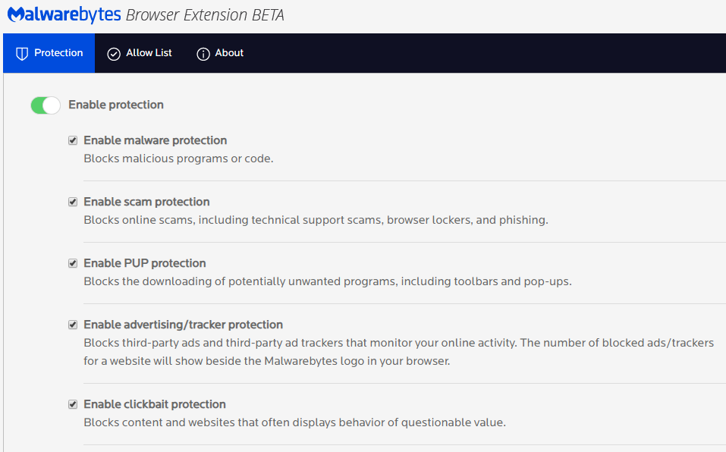Click the Enable scam protection label text
This screenshot has width=726, height=452.
pos(146,202)
